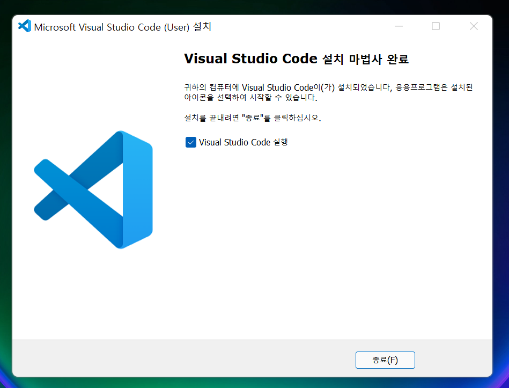Close the setup window with X
This screenshot has width=509, height=388.
[x=474, y=26]
